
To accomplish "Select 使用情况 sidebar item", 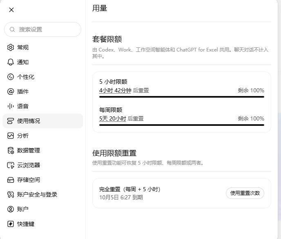I will point(42,121).
